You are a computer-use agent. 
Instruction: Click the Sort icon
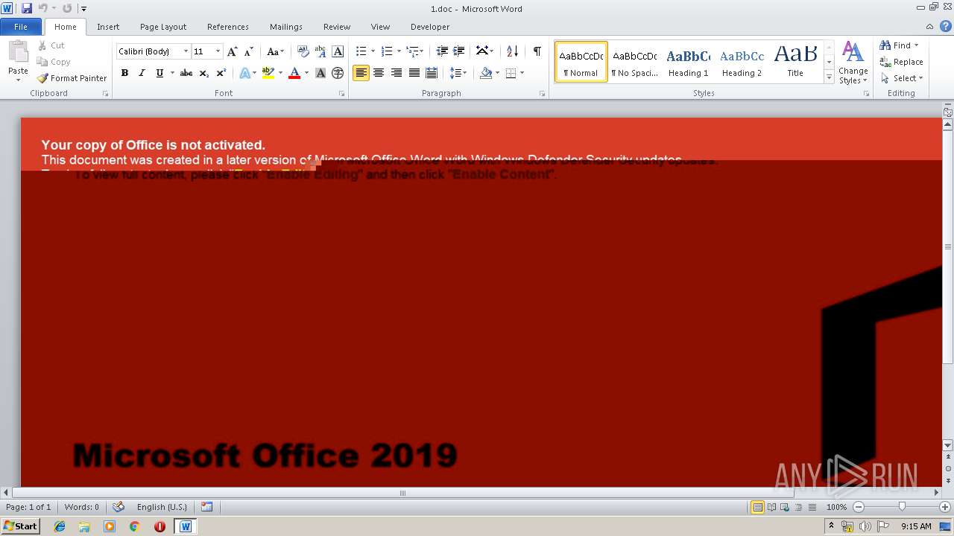512,51
